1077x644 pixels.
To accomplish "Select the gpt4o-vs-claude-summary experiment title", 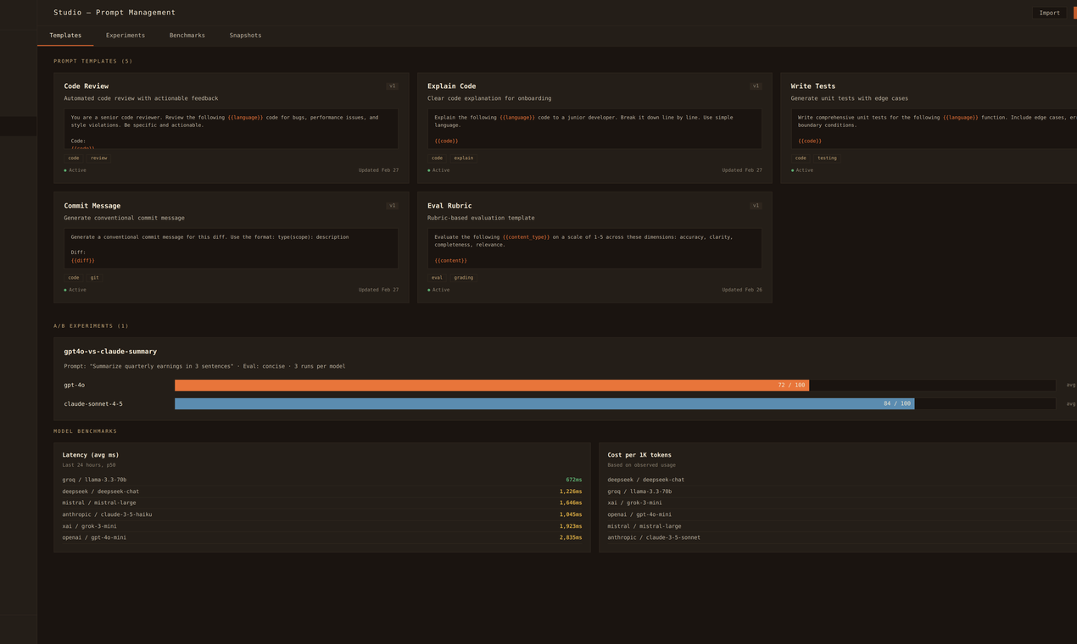I will pos(110,352).
